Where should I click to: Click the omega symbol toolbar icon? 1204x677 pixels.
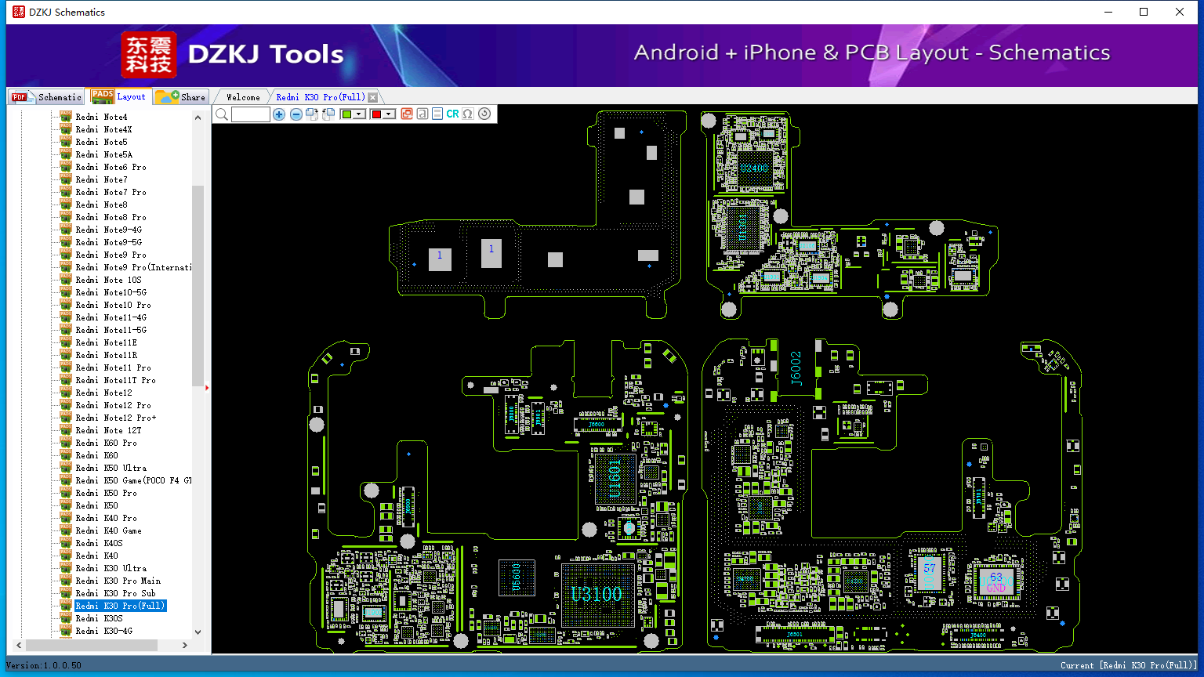pyautogui.click(x=468, y=114)
